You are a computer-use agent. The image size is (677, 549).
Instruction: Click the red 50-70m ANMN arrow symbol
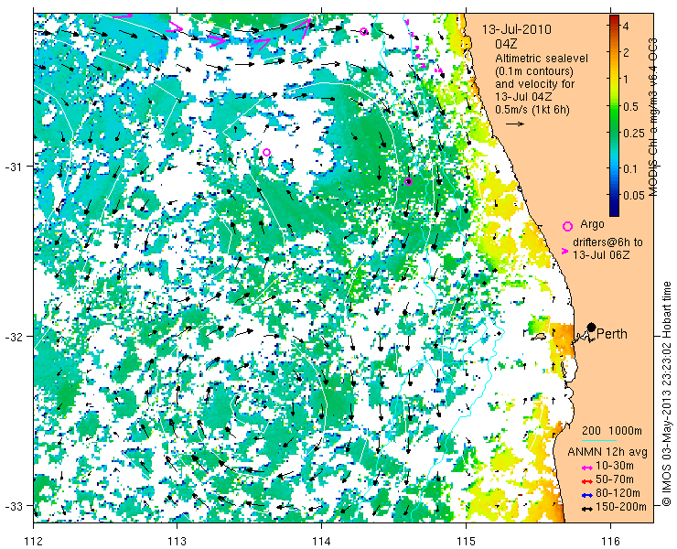(x=586, y=481)
